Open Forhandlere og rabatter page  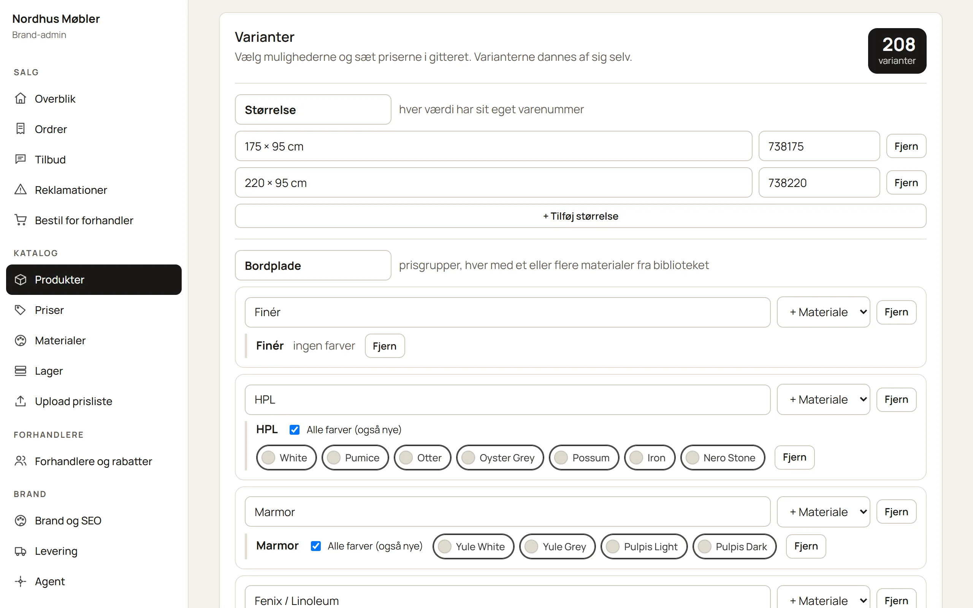93,461
